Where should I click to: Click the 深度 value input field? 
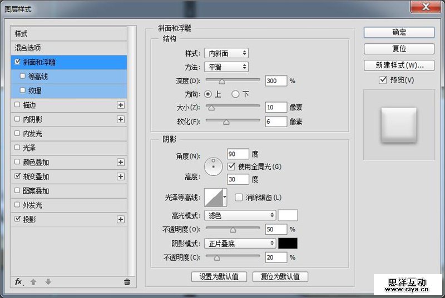276,80
